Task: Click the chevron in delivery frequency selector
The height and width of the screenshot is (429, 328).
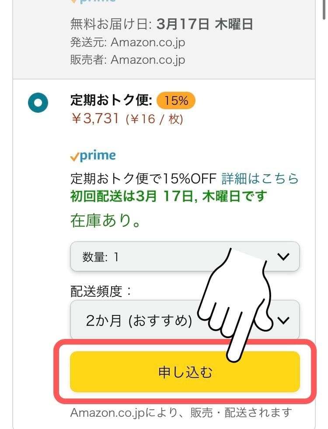Action: click(x=284, y=321)
